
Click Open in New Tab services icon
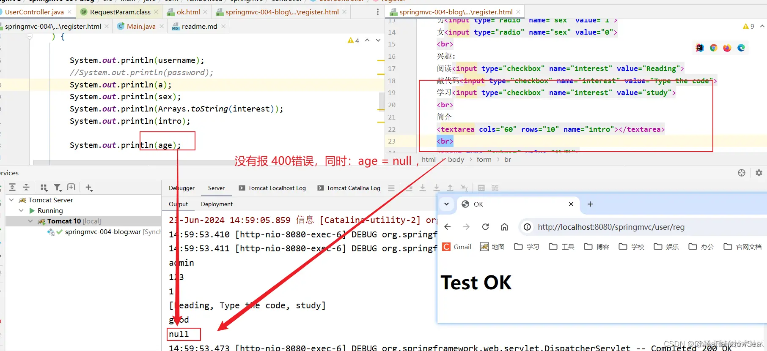click(71, 187)
